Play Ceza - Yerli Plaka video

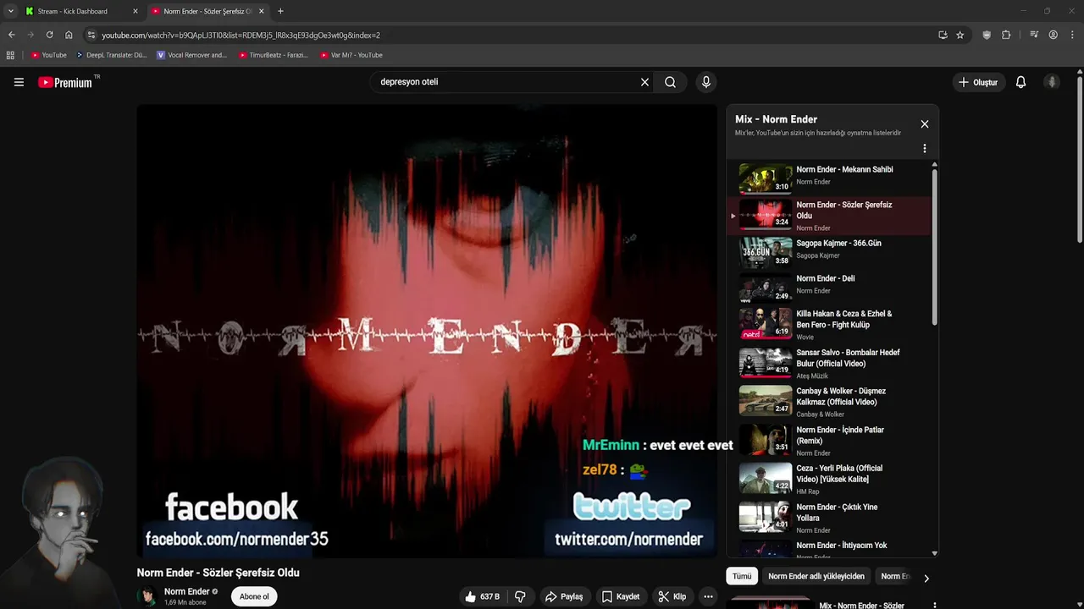pyautogui.click(x=830, y=479)
